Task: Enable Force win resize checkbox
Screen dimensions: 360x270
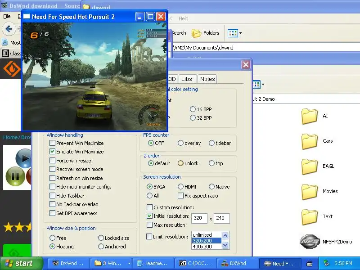Action: (x=52, y=161)
